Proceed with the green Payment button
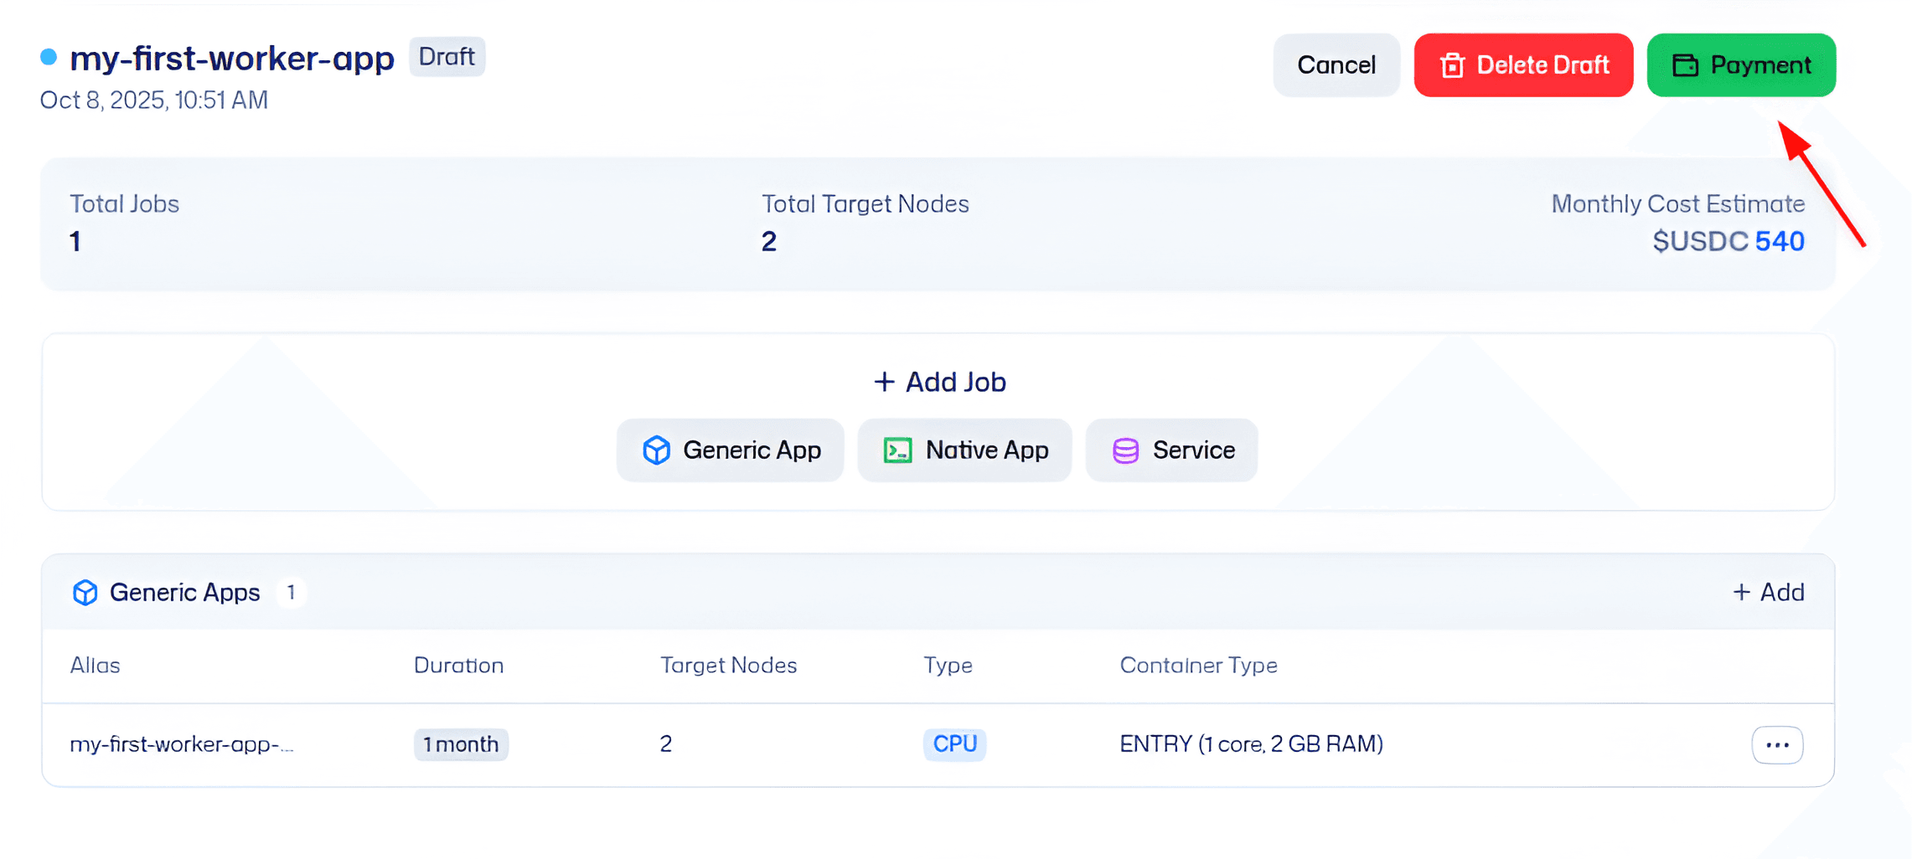 1741,65
